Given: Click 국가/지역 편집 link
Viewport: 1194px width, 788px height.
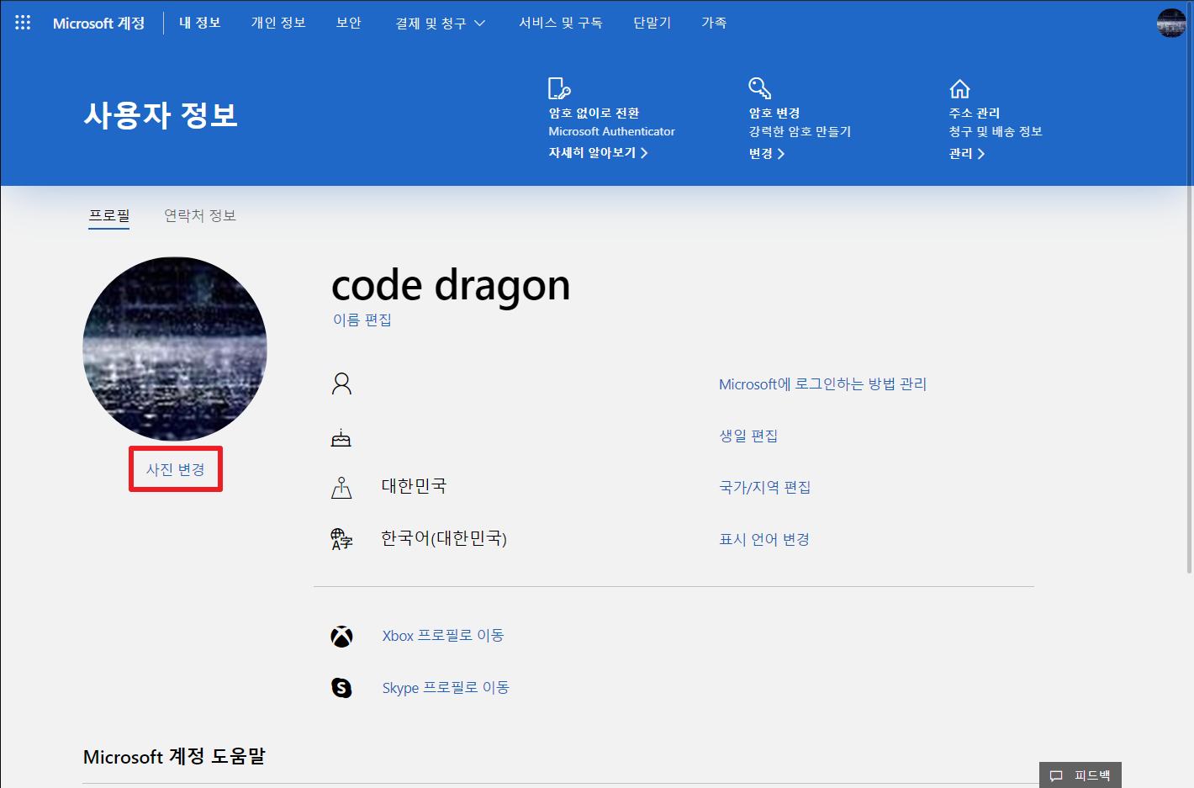Looking at the screenshot, I should coord(764,488).
